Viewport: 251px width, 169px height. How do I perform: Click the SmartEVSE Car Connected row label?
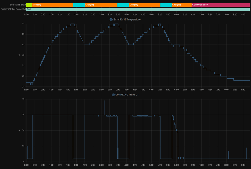pos(13,9)
